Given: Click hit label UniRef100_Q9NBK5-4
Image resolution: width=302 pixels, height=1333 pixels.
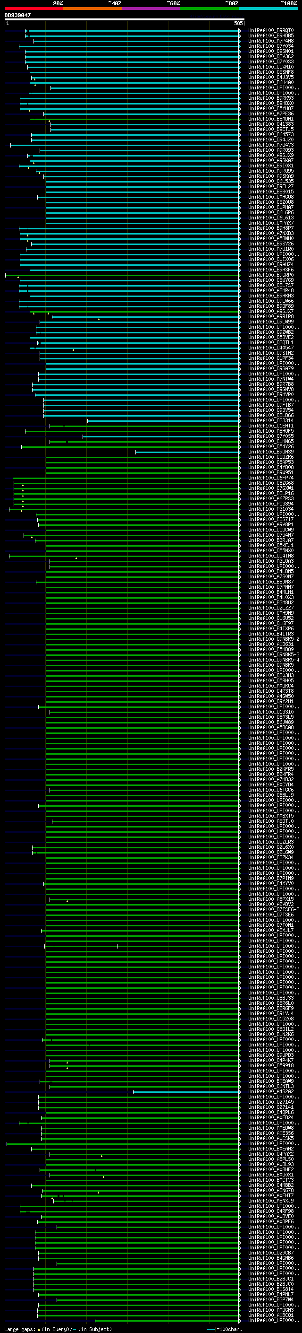Looking at the screenshot, I should click(x=274, y=660).
